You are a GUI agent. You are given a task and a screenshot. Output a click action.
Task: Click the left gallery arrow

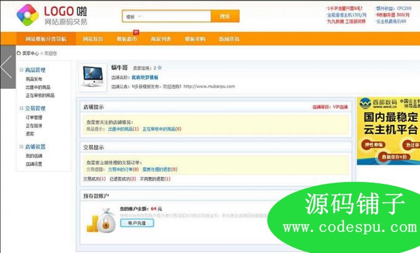coord(8,67)
